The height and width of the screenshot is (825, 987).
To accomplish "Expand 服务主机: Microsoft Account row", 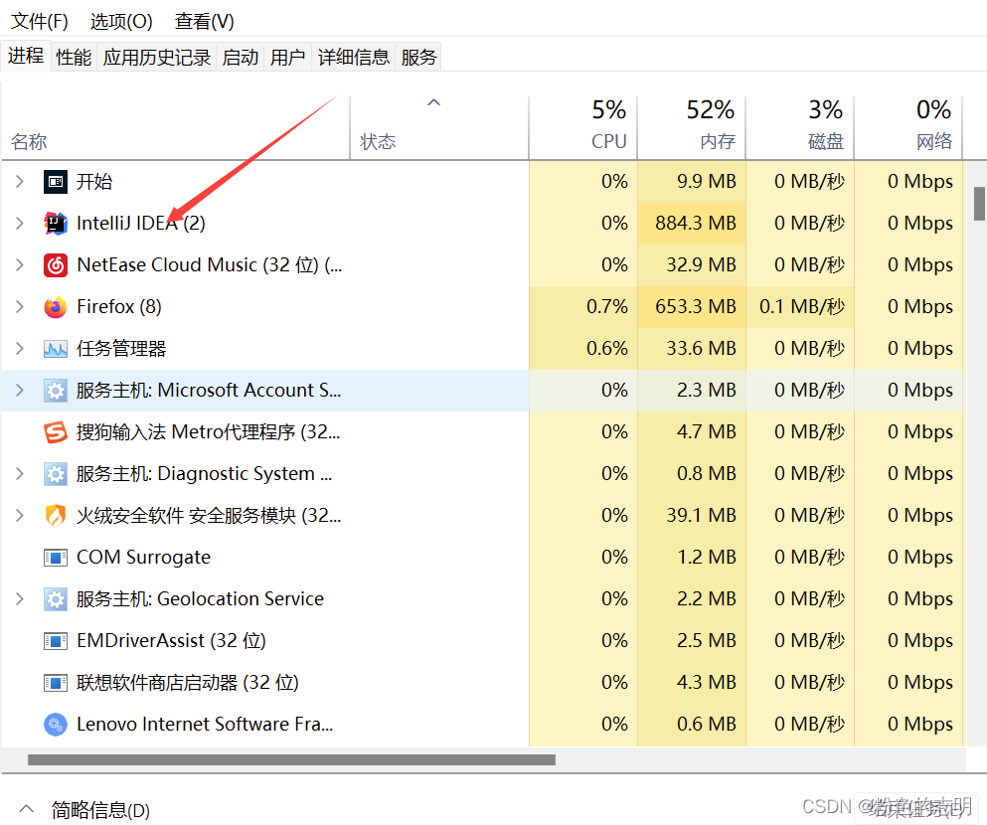I will click(x=20, y=391).
